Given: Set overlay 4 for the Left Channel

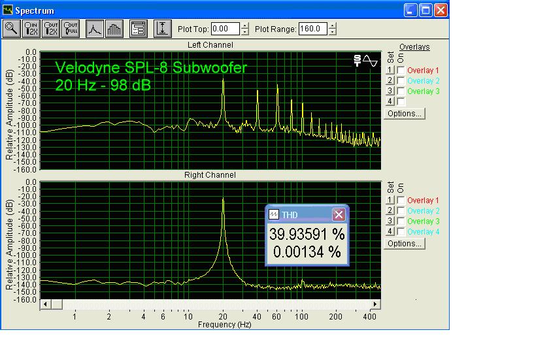Looking at the screenshot, I should coord(390,101).
